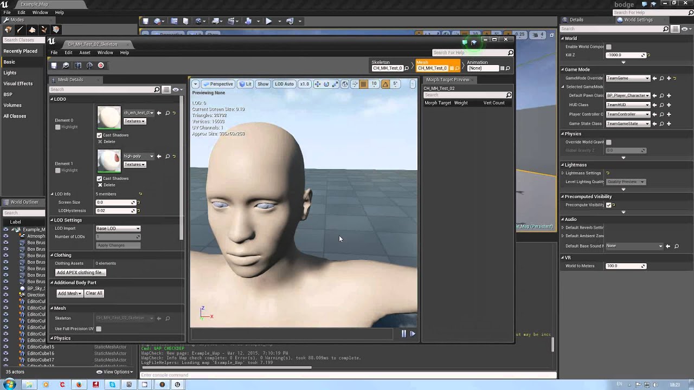Click the Play button in main toolbar

click(268, 21)
